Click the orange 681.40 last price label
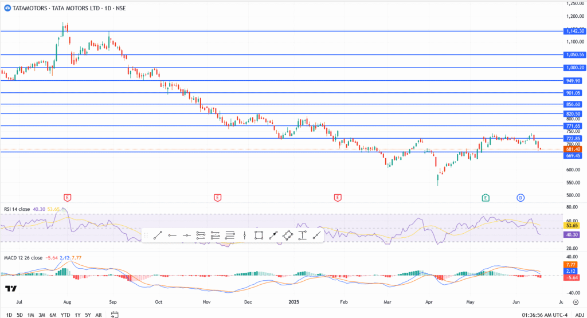Viewport: 587px width, 318px height. [x=573, y=150]
